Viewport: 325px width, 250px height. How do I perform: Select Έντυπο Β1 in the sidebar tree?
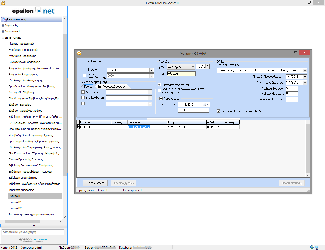tap(15, 202)
